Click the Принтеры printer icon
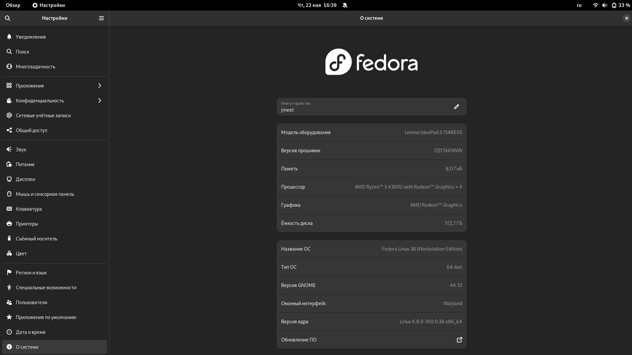The height and width of the screenshot is (355, 632). tap(9, 224)
